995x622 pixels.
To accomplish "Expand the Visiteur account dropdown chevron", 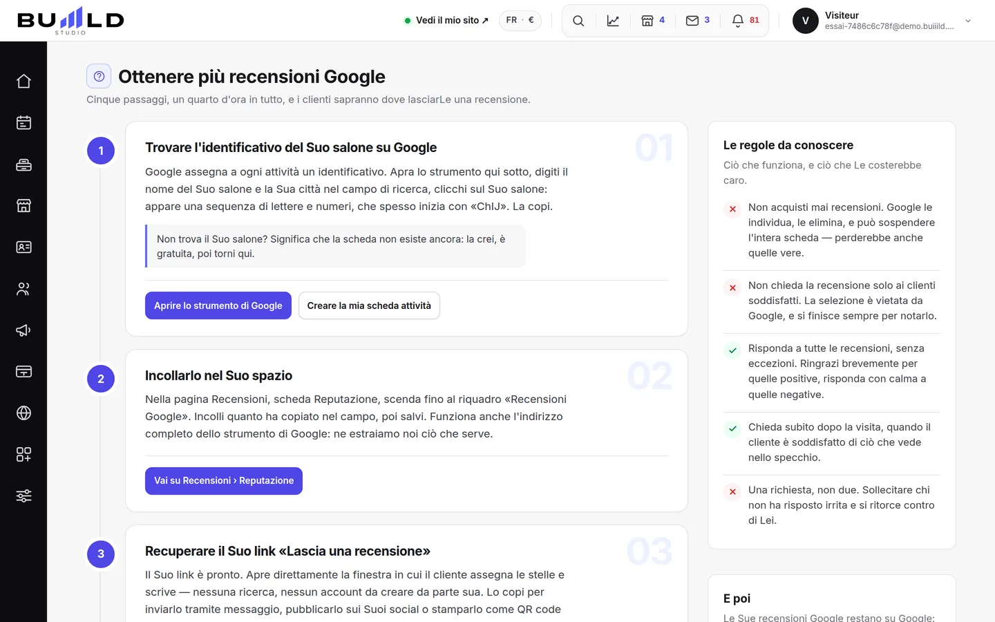I will click(968, 21).
